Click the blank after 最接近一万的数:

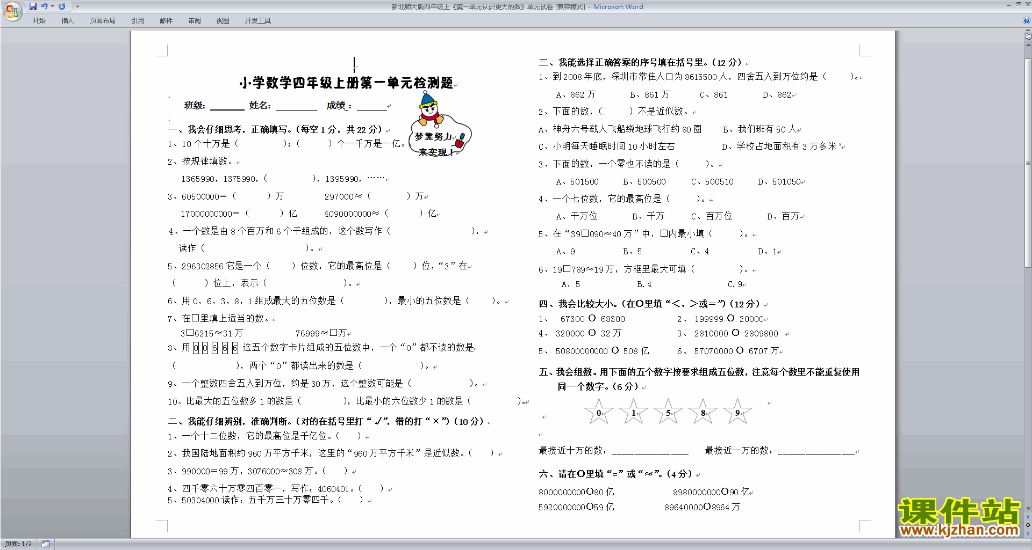815,451
